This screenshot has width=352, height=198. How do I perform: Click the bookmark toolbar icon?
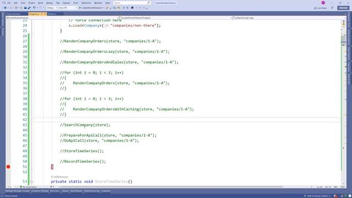tap(132, 8)
